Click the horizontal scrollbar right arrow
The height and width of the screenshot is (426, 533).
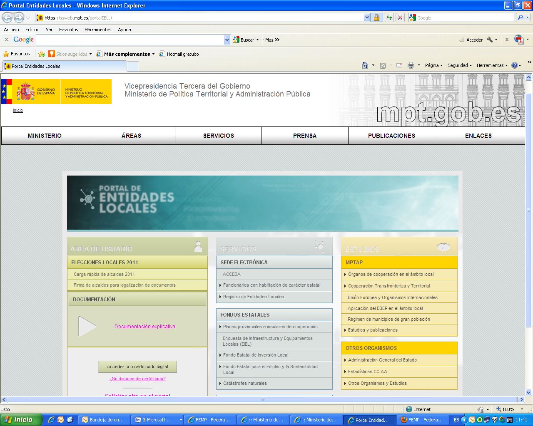coord(521,399)
